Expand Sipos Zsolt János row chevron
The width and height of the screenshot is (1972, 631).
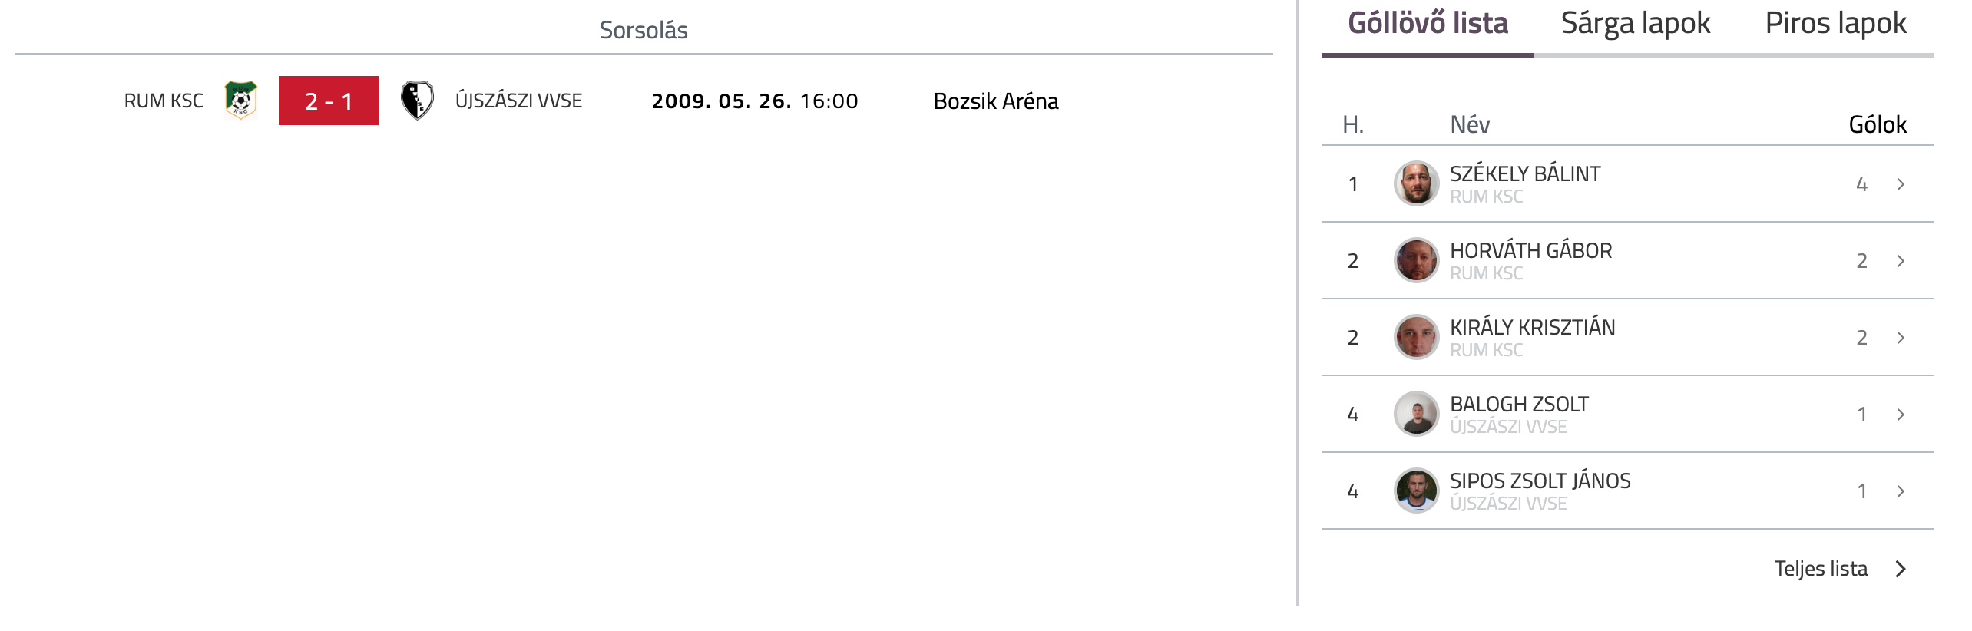click(1901, 491)
